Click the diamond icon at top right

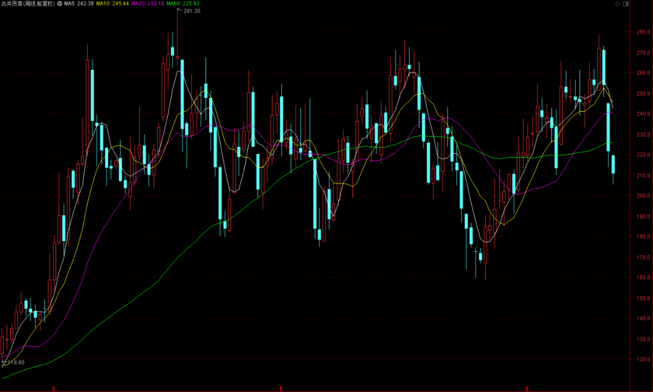tap(617, 4)
